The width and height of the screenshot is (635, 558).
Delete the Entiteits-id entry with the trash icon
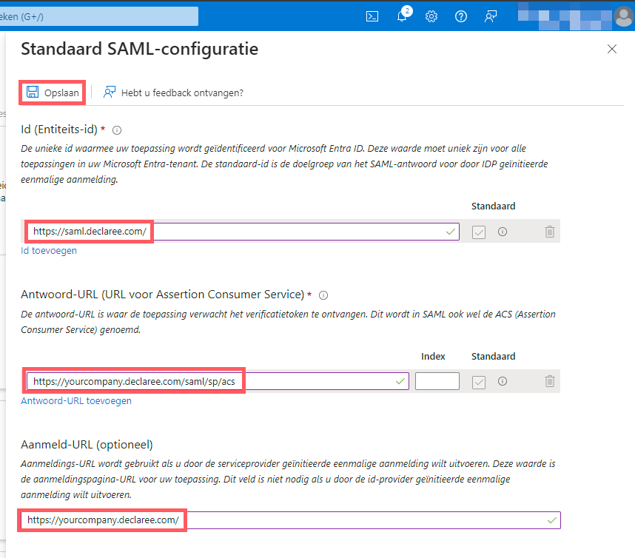pos(549,232)
